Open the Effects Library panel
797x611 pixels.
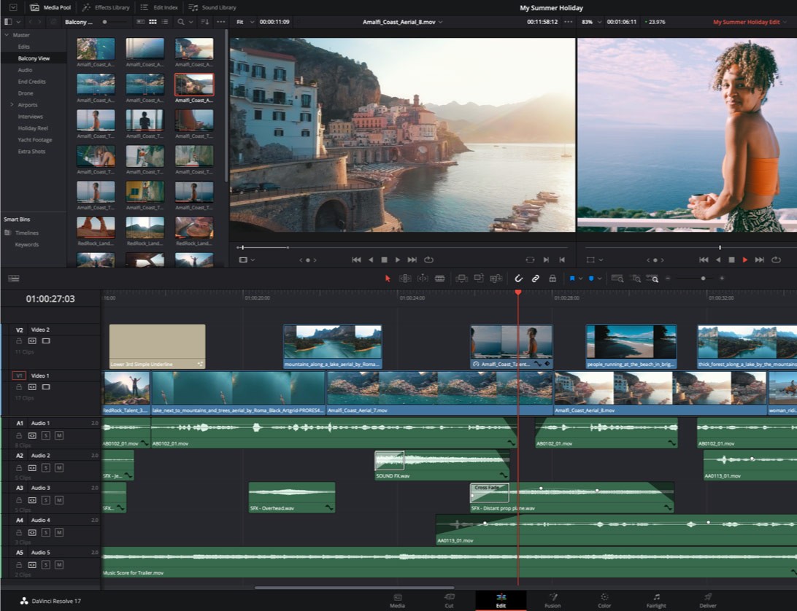[x=106, y=7]
